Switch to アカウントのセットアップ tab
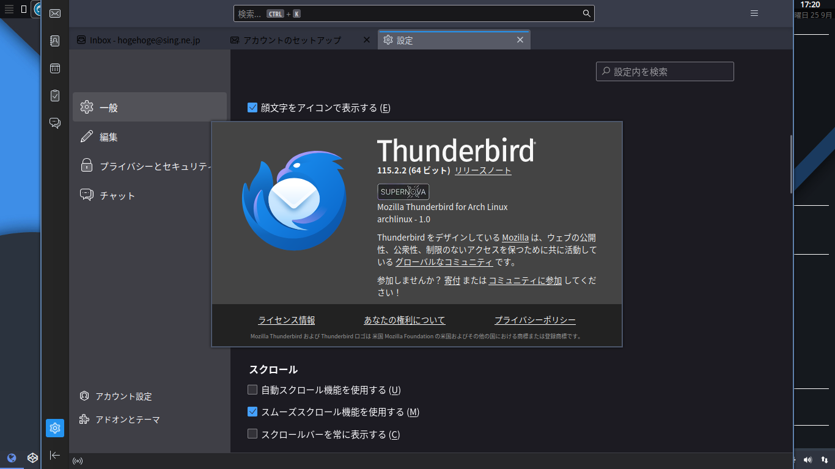Viewport: 835px width, 469px height. (x=301, y=40)
